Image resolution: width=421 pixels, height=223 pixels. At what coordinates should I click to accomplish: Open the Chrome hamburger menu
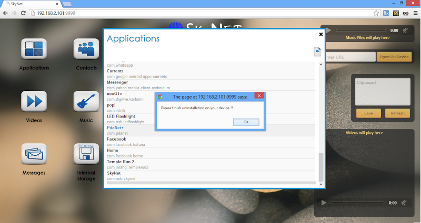coord(415,13)
